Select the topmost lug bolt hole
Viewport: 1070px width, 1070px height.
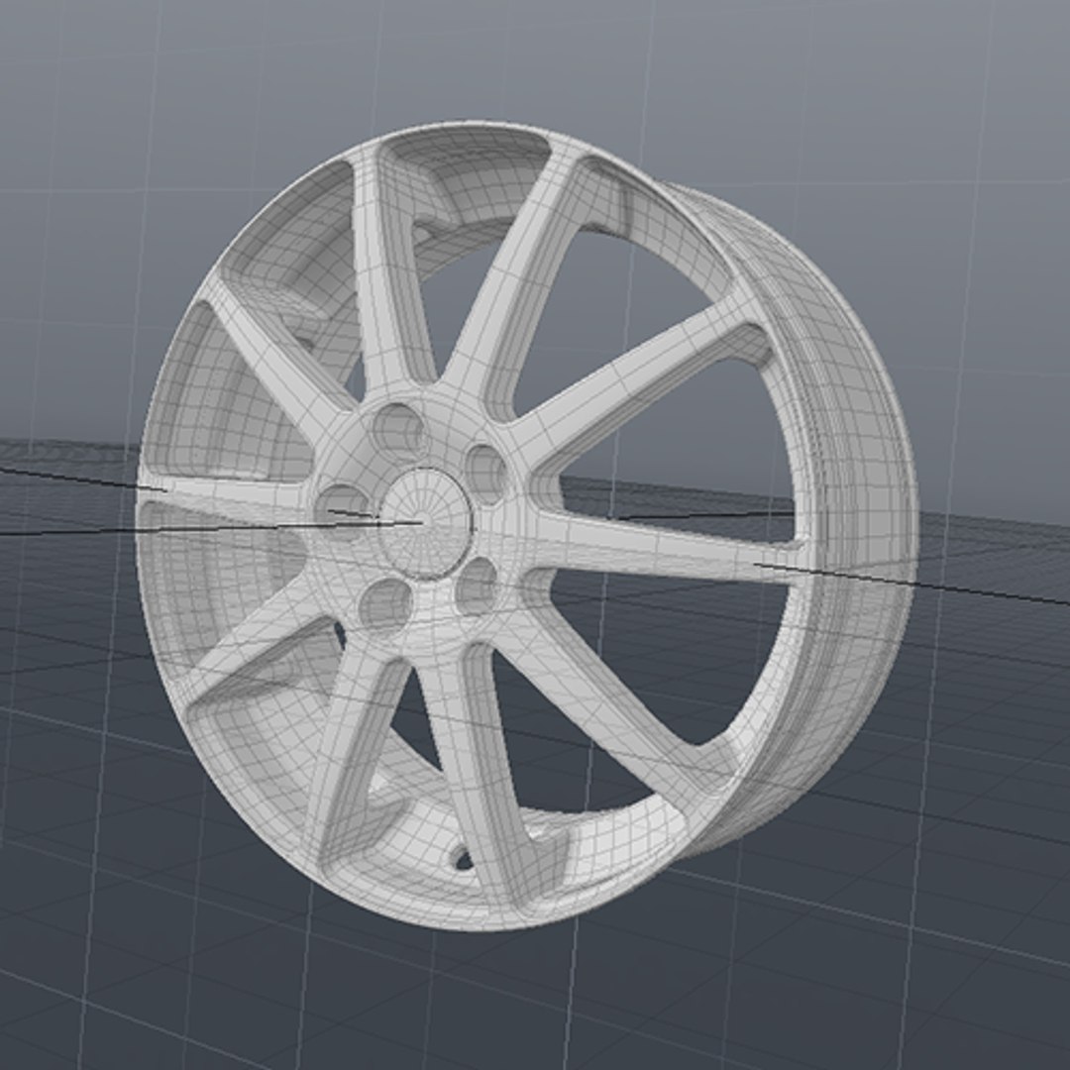click(x=398, y=429)
